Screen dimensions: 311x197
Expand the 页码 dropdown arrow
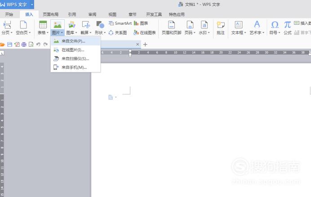194,32
